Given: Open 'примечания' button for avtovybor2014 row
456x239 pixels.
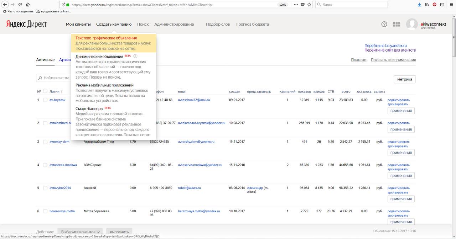Looking at the screenshot, I should (401, 199).
